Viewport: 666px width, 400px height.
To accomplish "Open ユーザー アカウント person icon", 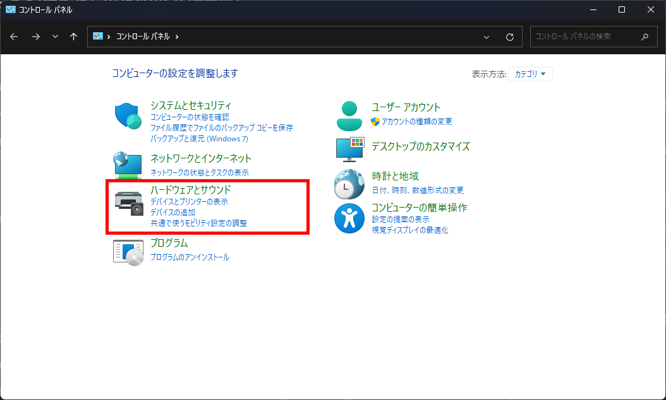I will tap(349, 115).
